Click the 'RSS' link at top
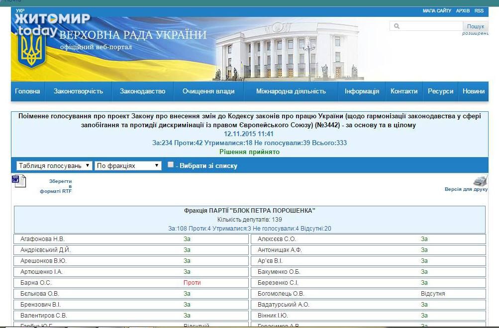 tap(479, 11)
